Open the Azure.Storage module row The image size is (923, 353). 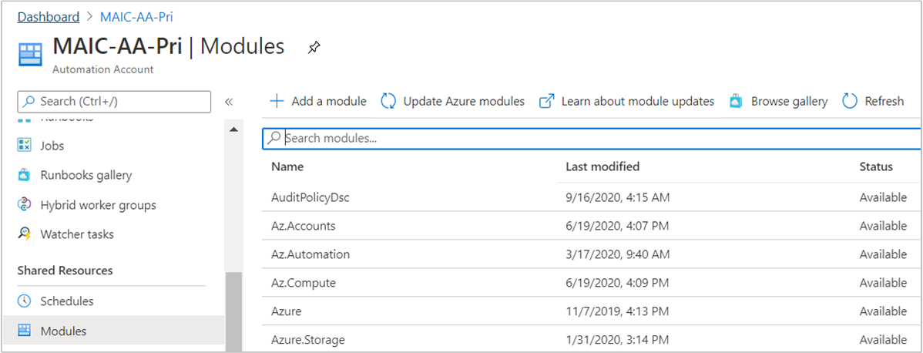coord(592,339)
